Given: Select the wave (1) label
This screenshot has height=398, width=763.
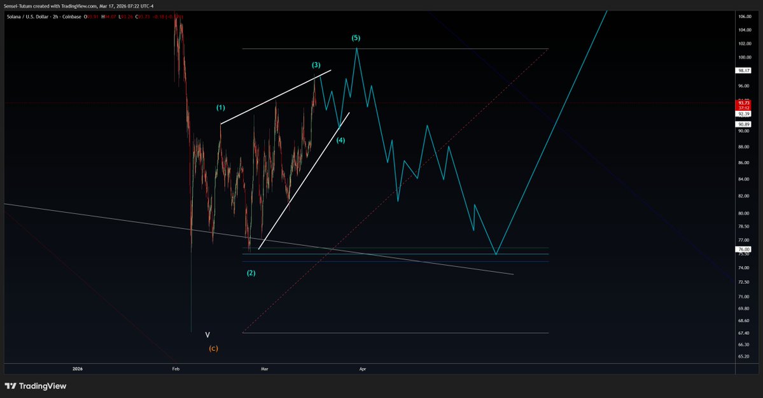Looking at the screenshot, I should click(x=221, y=108).
